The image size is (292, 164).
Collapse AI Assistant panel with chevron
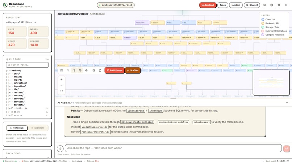287,103
